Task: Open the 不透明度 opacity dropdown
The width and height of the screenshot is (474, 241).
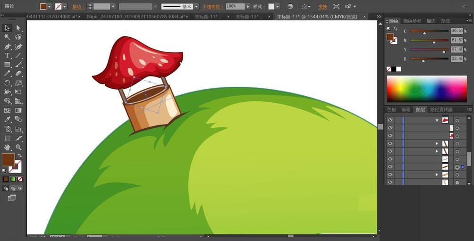Action: [x=248, y=7]
